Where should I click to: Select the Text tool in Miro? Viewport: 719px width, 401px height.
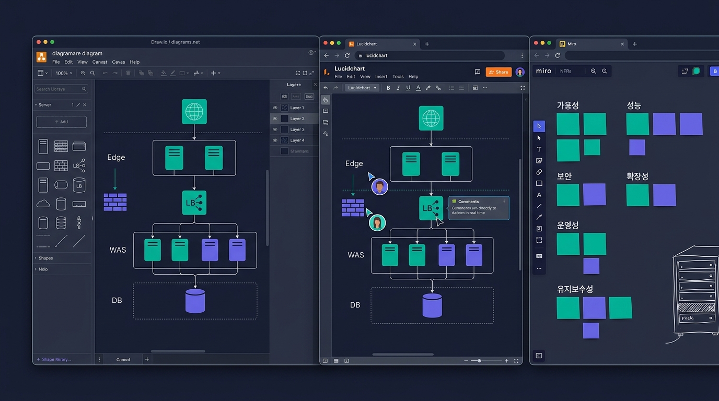pos(539,149)
